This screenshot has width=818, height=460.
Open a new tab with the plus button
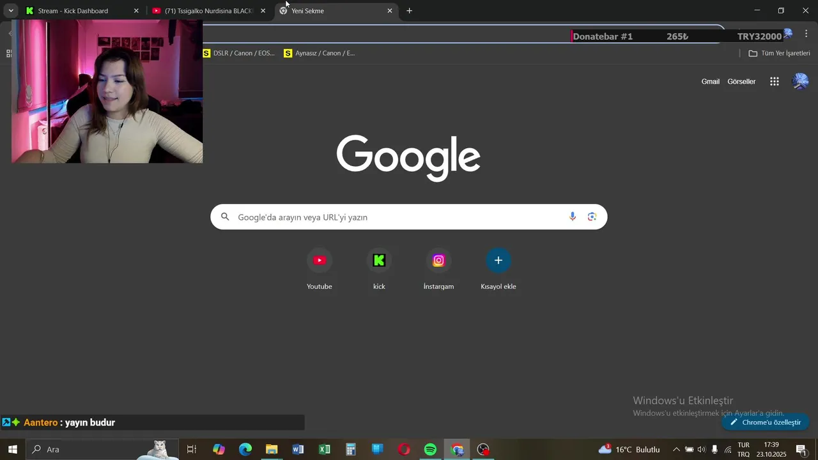coord(410,11)
